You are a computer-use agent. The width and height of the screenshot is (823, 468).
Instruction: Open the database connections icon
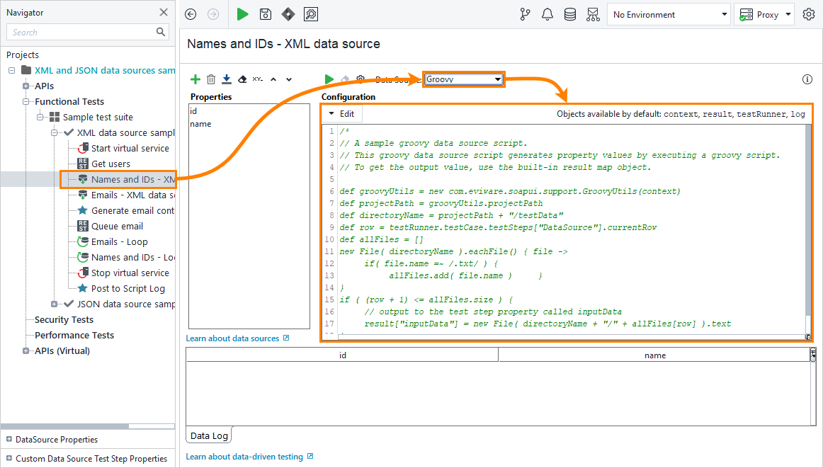(570, 14)
